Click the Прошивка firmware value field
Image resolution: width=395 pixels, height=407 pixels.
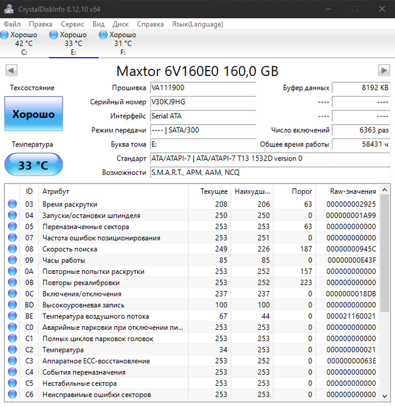click(203, 88)
